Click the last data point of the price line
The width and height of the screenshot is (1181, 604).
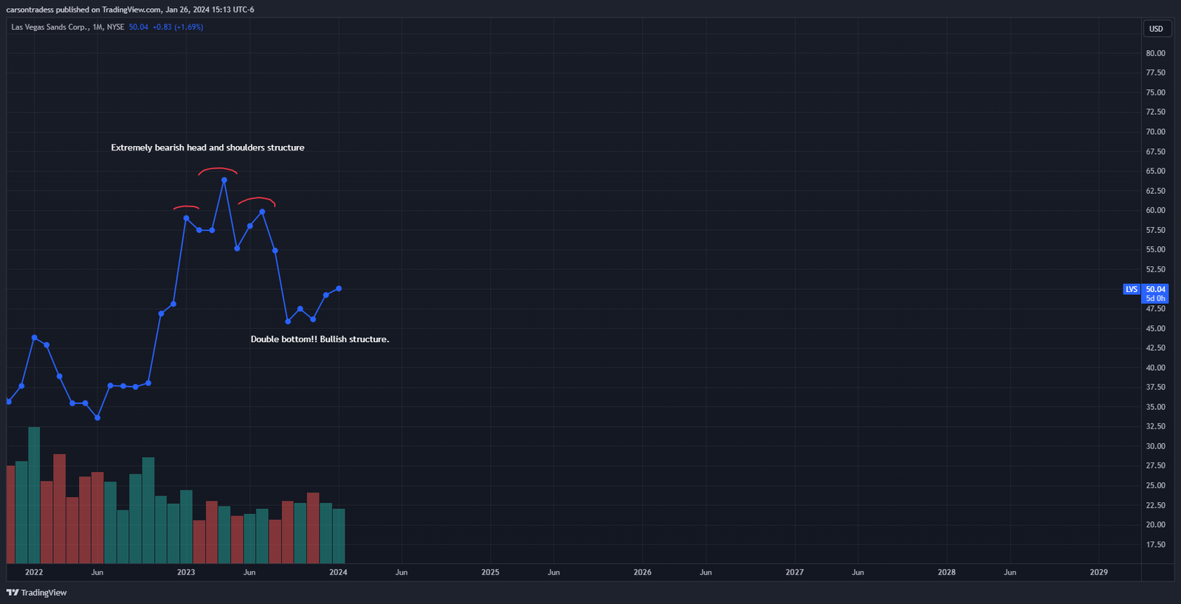[x=339, y=288]
